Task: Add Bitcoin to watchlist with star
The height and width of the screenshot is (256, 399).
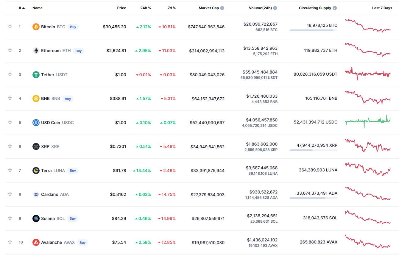Action: point(10,26)
